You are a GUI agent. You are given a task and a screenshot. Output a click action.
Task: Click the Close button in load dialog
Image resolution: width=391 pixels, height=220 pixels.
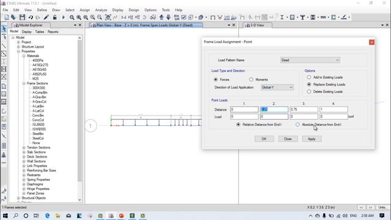point(288,139)
